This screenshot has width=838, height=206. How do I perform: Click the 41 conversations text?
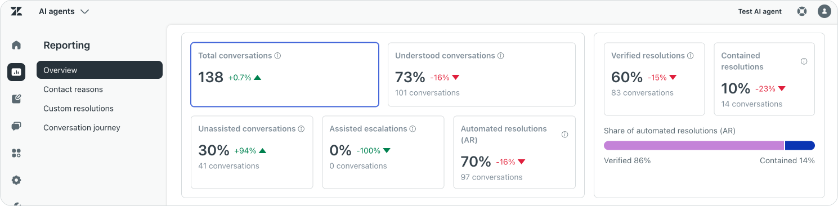[228, 166]
